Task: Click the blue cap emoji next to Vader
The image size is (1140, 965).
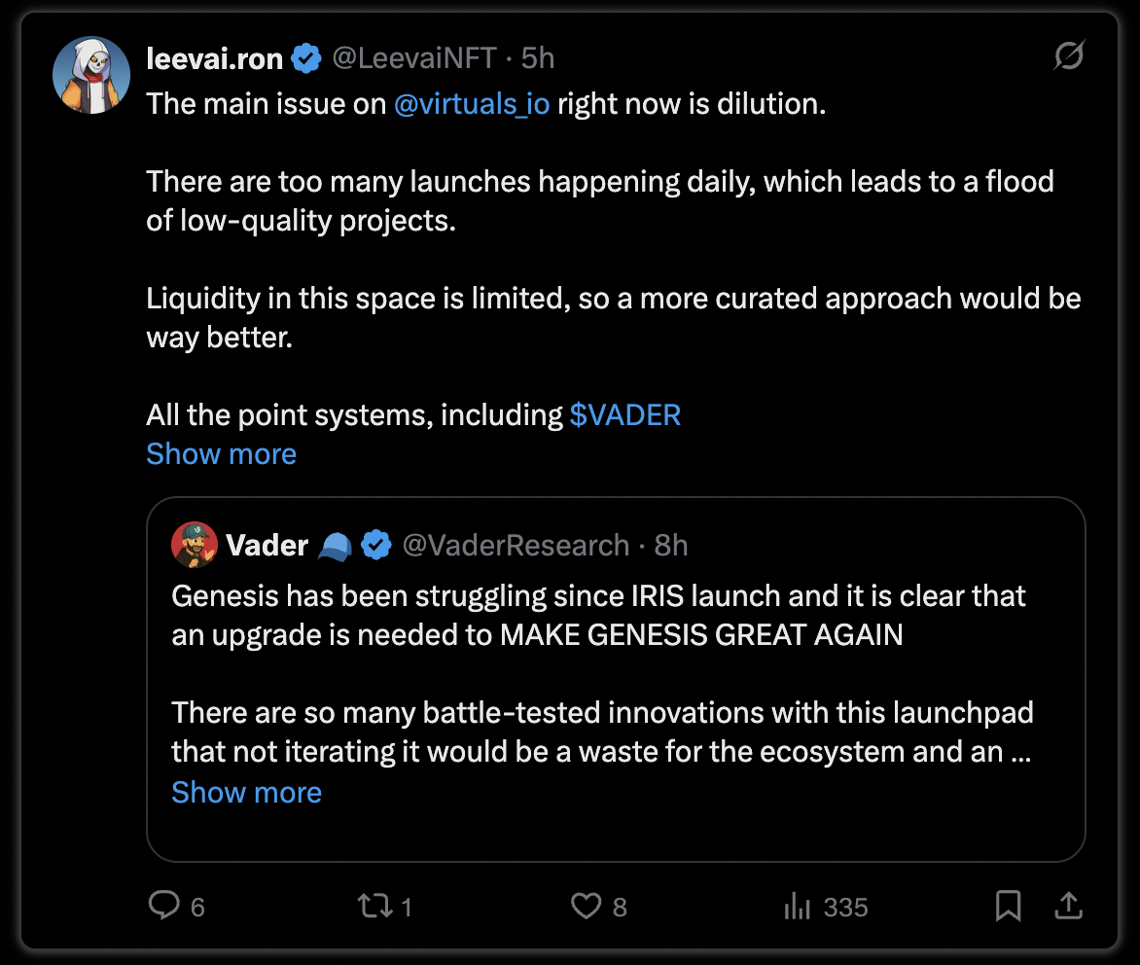Action: 336,546
